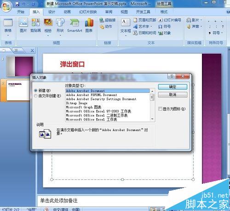Insert a table (表格) icon
This screenshot has height=211, width=230.
pos(8,23)
